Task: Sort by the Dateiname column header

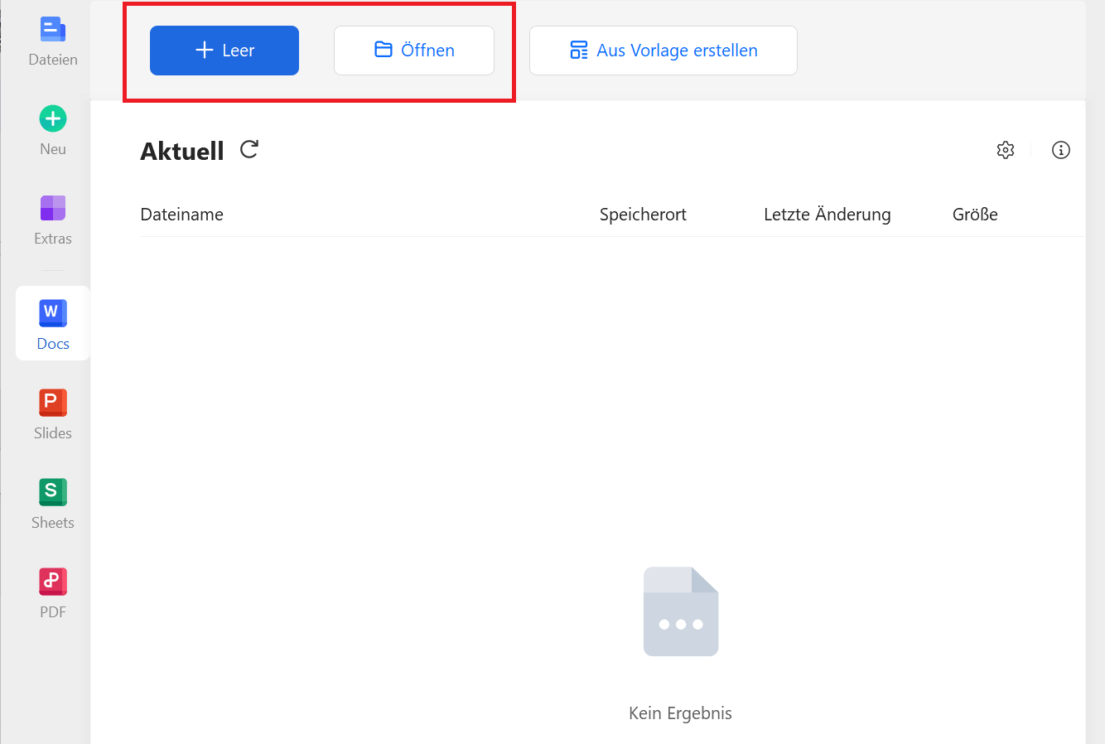Action: pyautogui.click(x=182, y=215)
